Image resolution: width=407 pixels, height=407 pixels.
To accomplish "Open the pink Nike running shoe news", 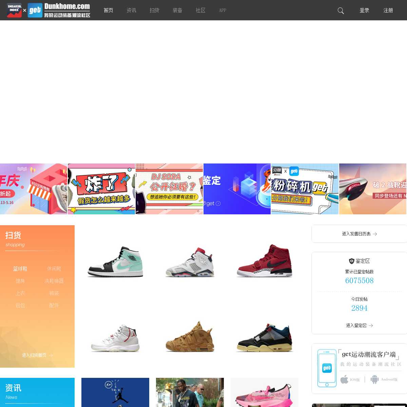I will click(265, 392).
